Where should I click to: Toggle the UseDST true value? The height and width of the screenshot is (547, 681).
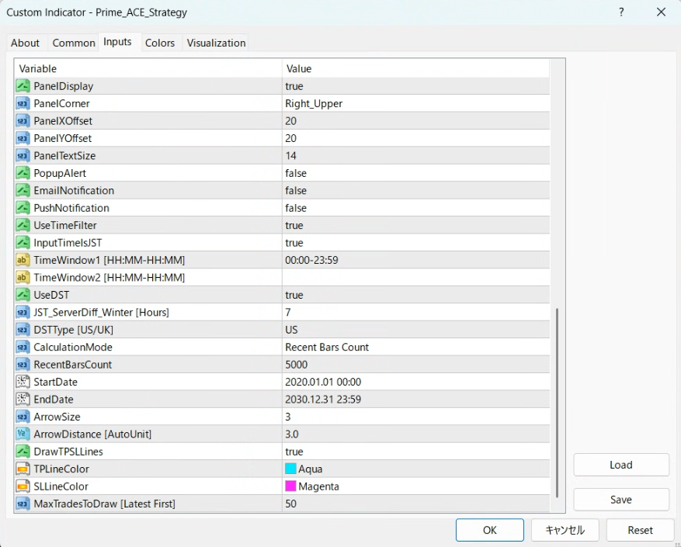click(x=415, y=295)
